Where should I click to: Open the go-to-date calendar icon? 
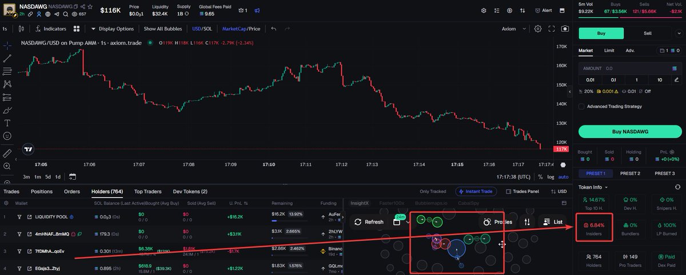click(x=73, y=177)
